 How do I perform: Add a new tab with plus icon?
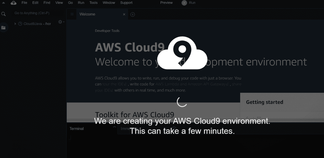pos(133,15)
